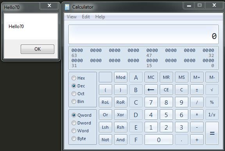The width and height of the screenshot is (225, 151).
Task: Open the View menu
Action: 71,17
